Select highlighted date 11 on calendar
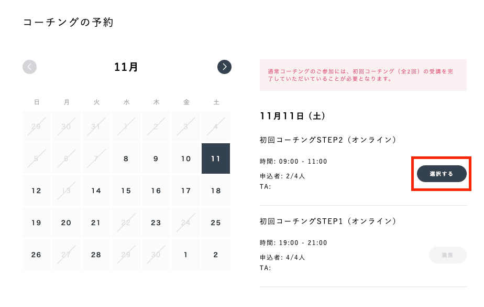This screenshot has height=307, width=484. point(216,158)
